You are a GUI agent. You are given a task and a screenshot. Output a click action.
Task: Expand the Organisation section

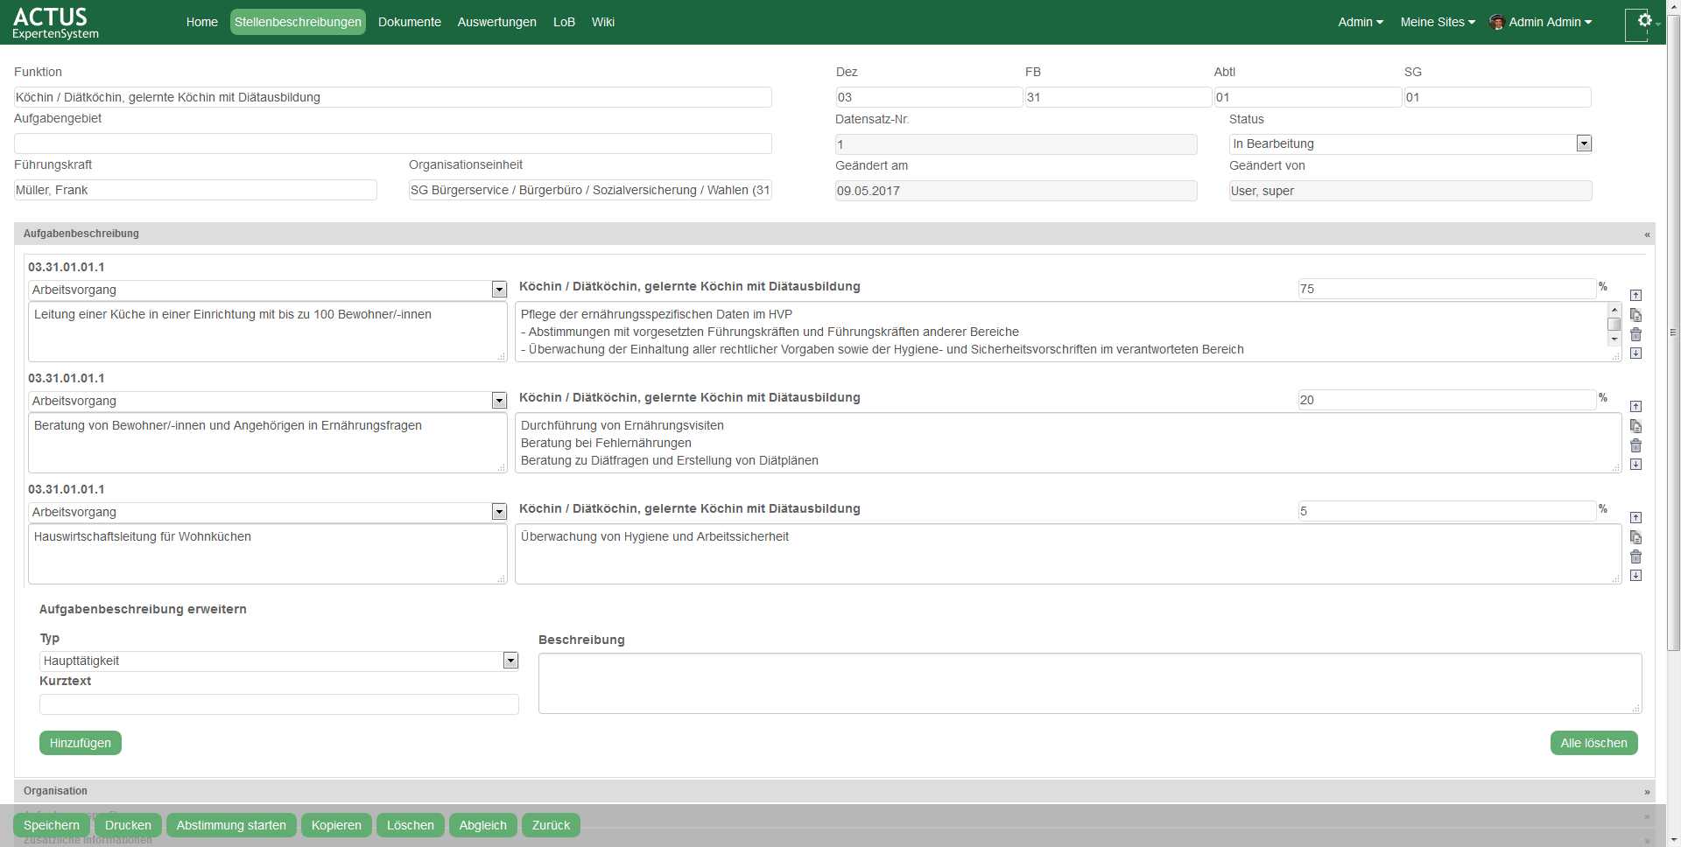pyautogui.click(x=1646, y=792)
